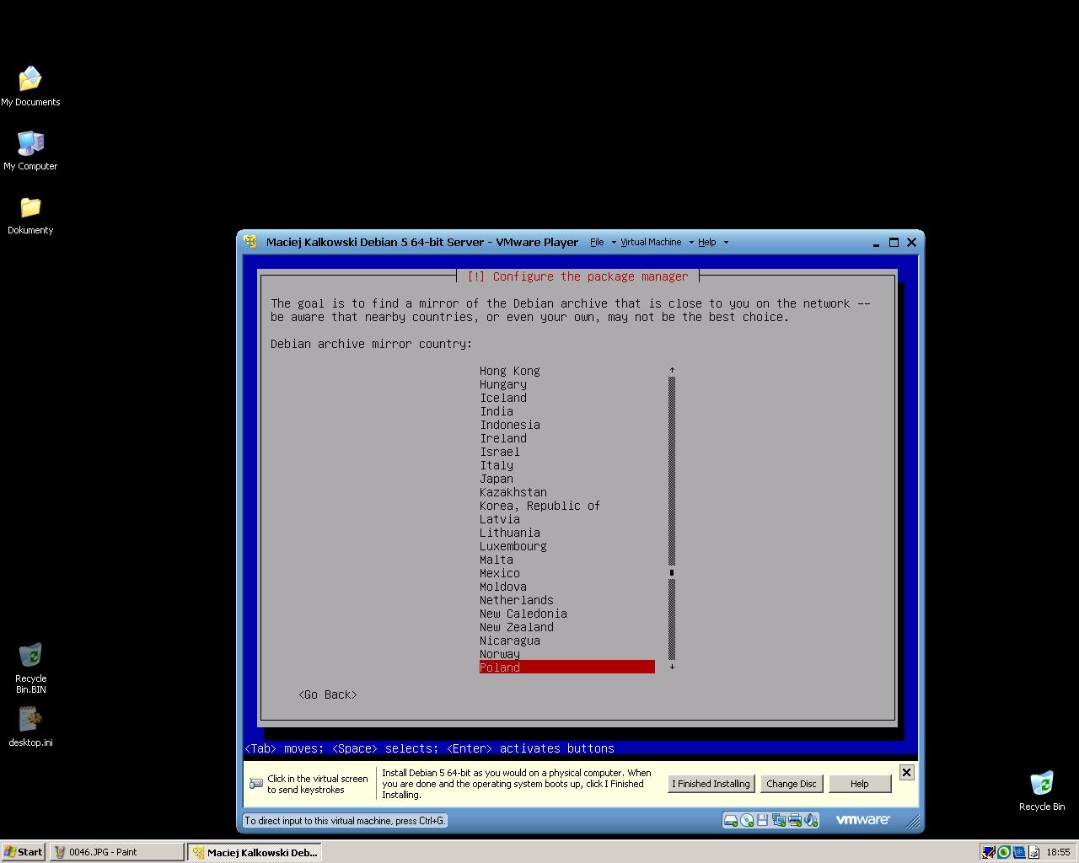The height and width of the screenshot is (863, 1079).
Task: Select the desktop.ini file icon
Action: [30, 726]
